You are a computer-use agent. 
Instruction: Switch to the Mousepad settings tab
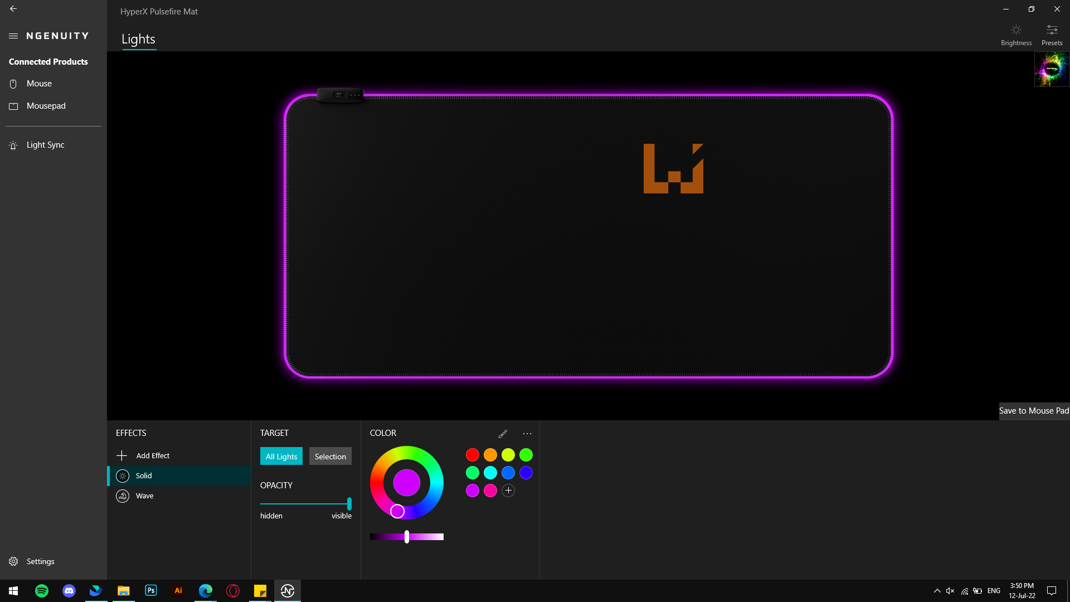coord(46,105)
